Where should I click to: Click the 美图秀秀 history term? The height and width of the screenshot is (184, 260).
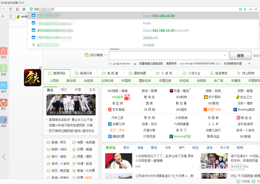coord(171,64)
